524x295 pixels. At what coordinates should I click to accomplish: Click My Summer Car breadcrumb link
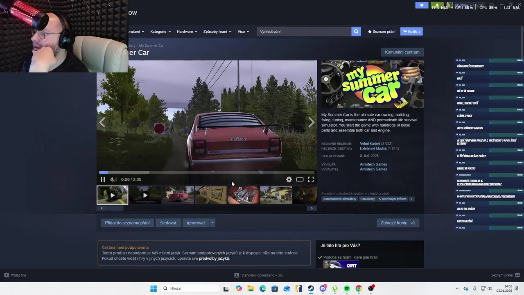pos(151,45)
